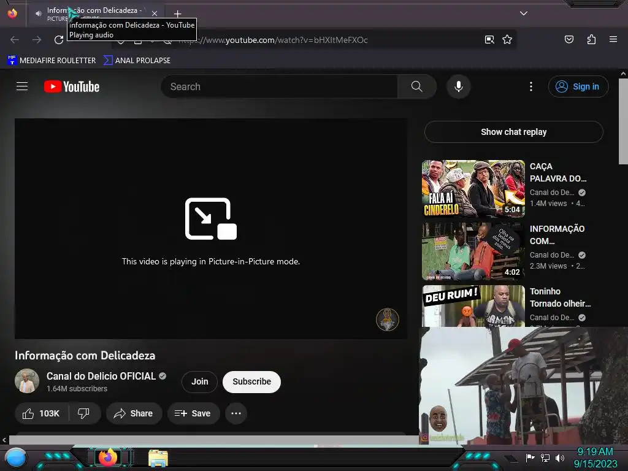Open the CAÇA PALAVRA DO... video title
The image size is (628, 471).
pyautogui.click(x=558, y=172)
